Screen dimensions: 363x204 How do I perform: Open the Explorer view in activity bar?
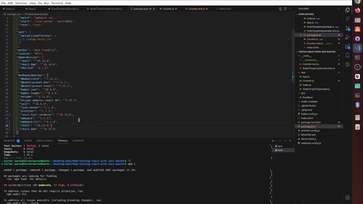click(x=347, y=10)
